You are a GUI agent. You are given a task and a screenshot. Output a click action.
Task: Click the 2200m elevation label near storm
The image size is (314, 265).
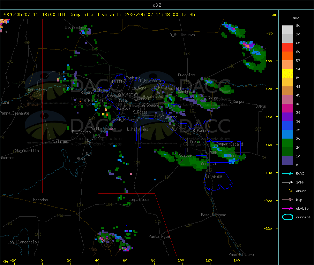click(93, 250)
